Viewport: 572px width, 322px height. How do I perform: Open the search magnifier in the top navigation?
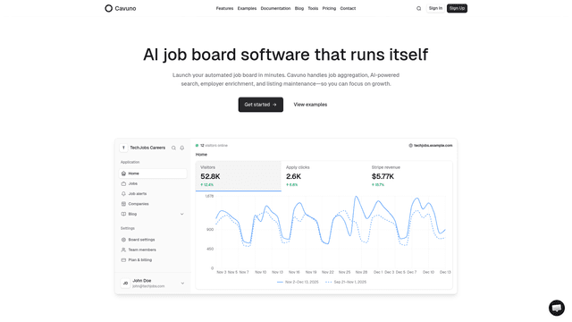pyautogui.click(x=419, y=8)
